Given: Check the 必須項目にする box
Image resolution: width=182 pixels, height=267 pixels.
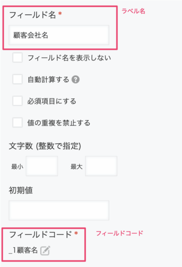Looking at the screenshot, I should coord(17,101).
